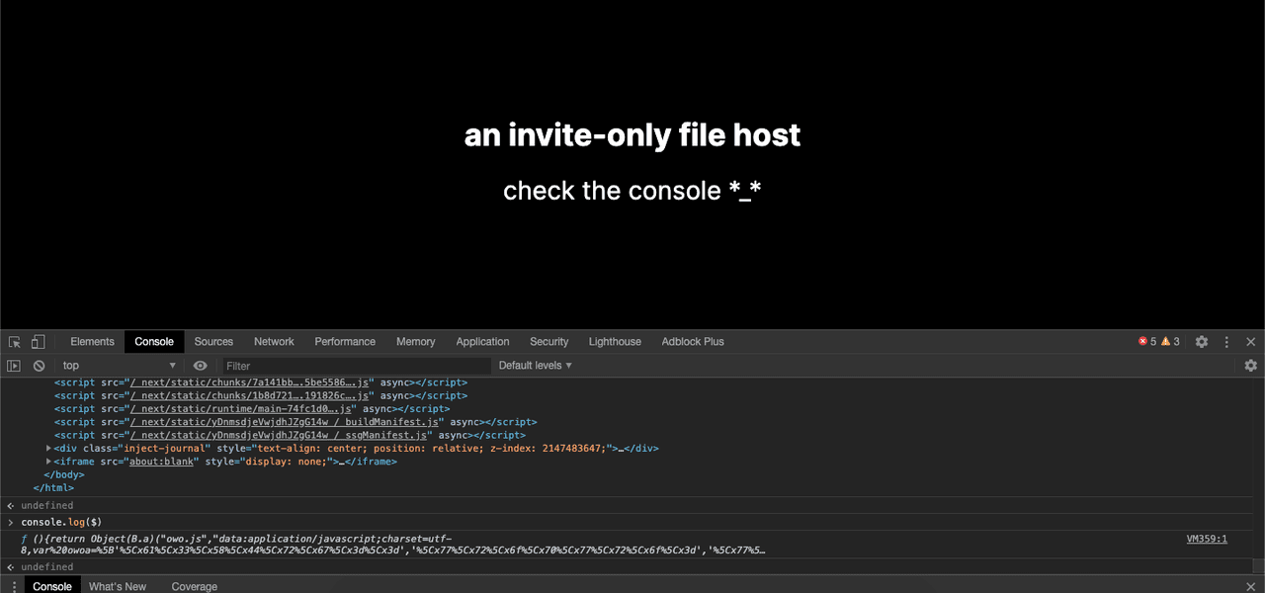This screenshot has width=1265, height=593.
Task: Switch to the Network tab
Action: pyautogui.click(x=274, y=342)
